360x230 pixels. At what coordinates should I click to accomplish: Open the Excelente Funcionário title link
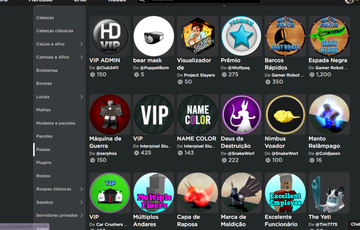pyautogui.click(x=281, y=221)
